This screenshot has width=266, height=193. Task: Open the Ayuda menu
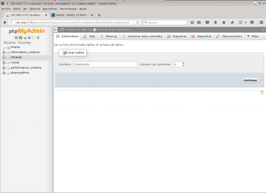83,9
